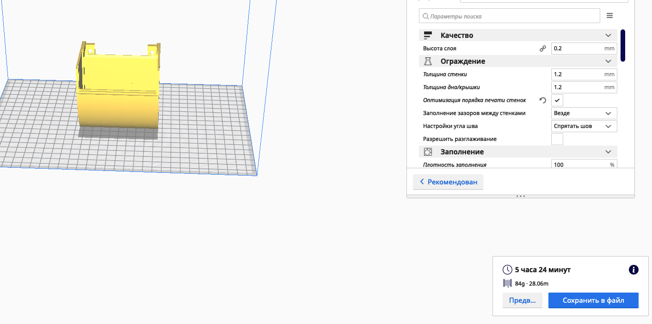Reset the Оптимизация порядка печати стенок setting
The image size is (652, 324).
543,100
